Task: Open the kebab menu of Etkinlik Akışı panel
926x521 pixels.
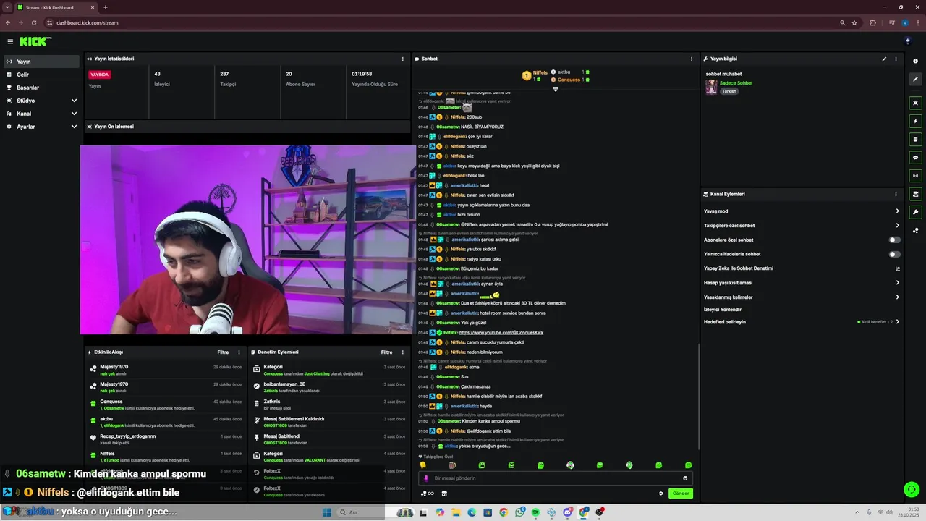Action: (x=239, y=352)
